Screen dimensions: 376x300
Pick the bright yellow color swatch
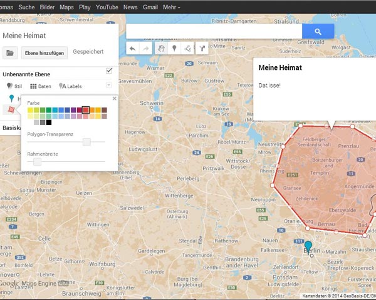[x=30, y=110]
